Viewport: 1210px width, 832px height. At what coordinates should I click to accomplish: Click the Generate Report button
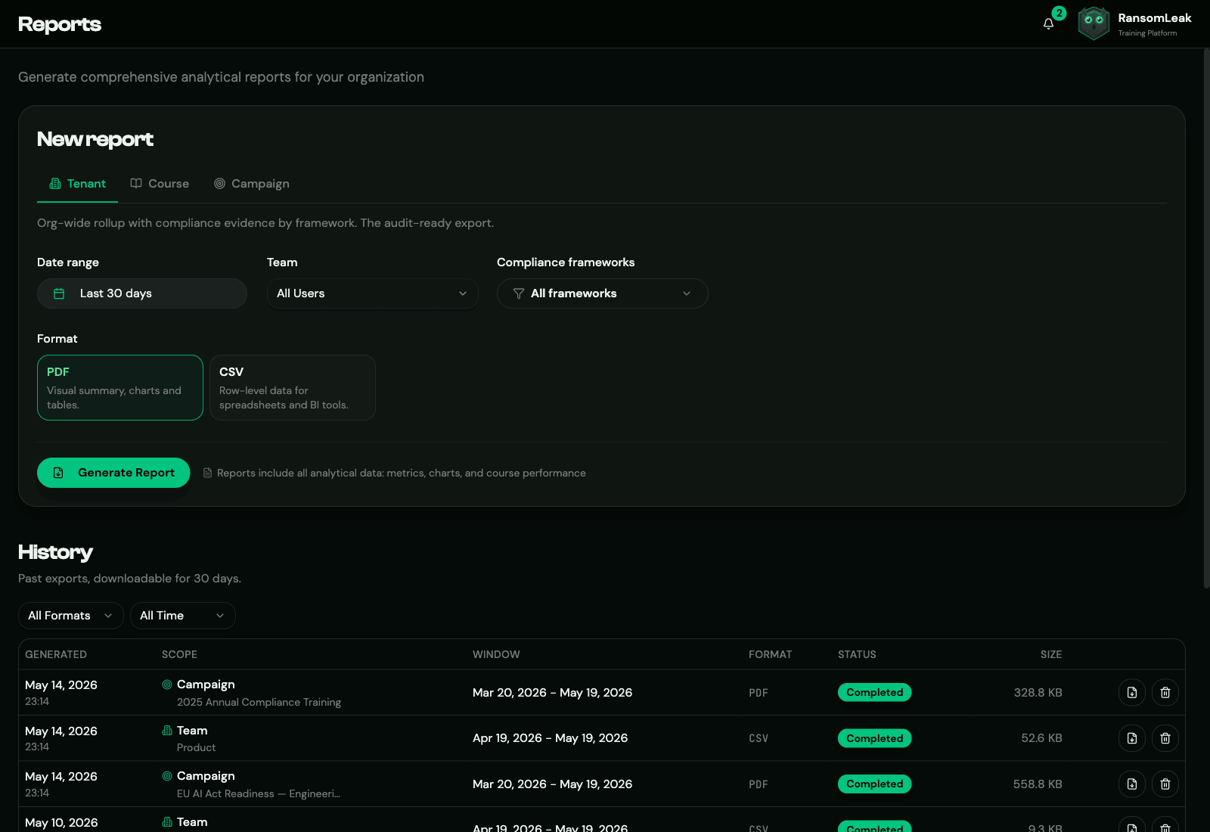click(x=113, y=473)
